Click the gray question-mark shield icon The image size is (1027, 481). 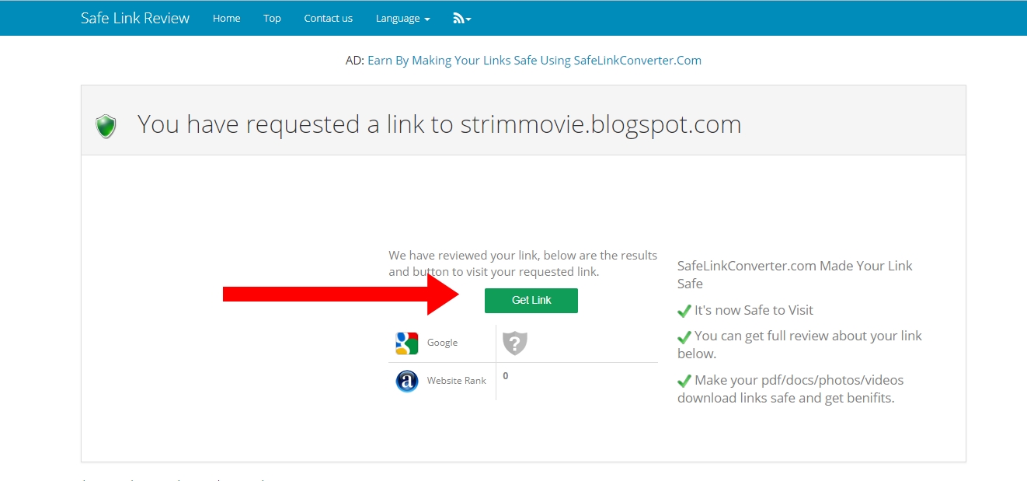click(x=514, y=343)
